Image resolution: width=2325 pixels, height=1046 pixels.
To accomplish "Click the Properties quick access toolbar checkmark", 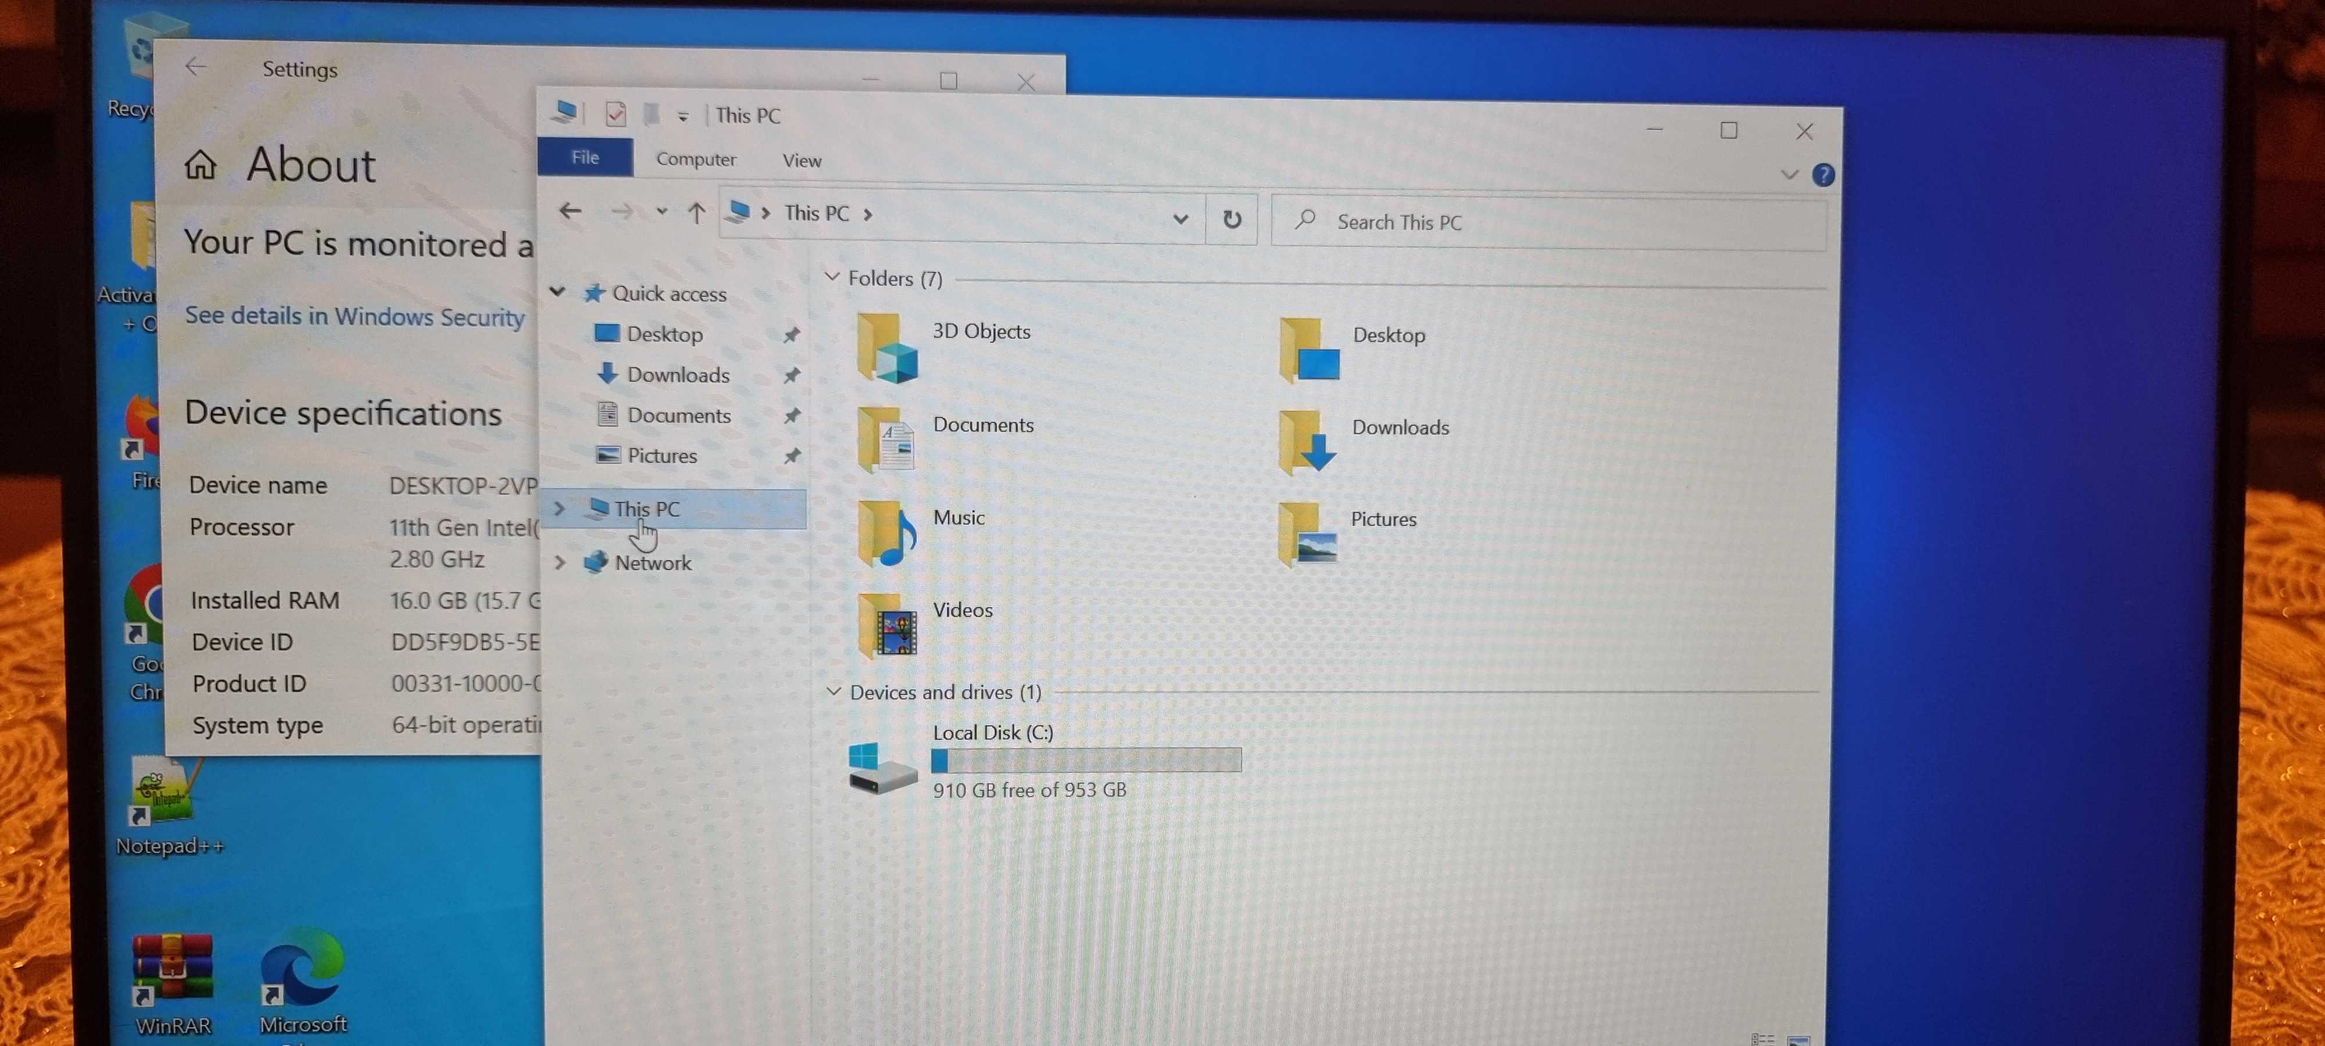I will click(x=616, y=114).
